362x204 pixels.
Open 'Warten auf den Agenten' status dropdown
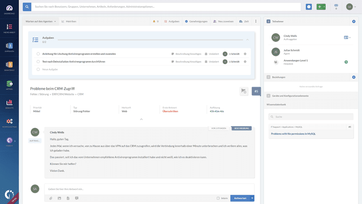[x=41, y=22]
